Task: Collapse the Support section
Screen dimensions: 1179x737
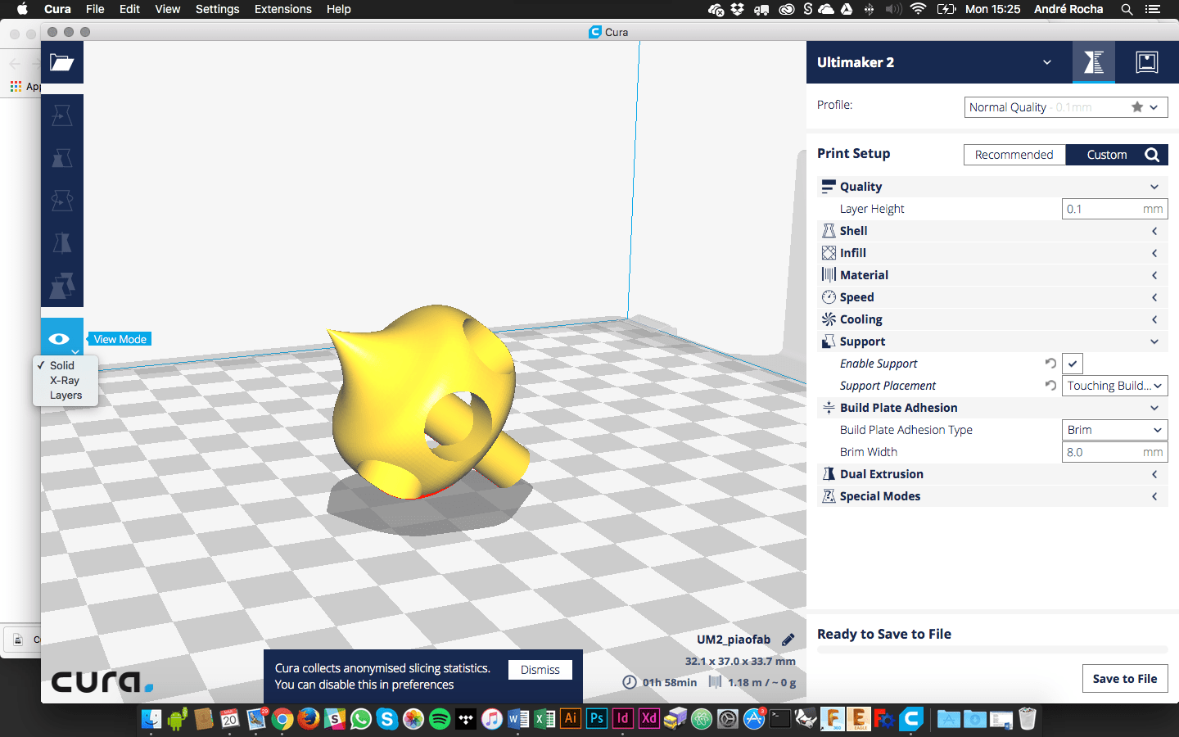Action: tap(992, 341)
